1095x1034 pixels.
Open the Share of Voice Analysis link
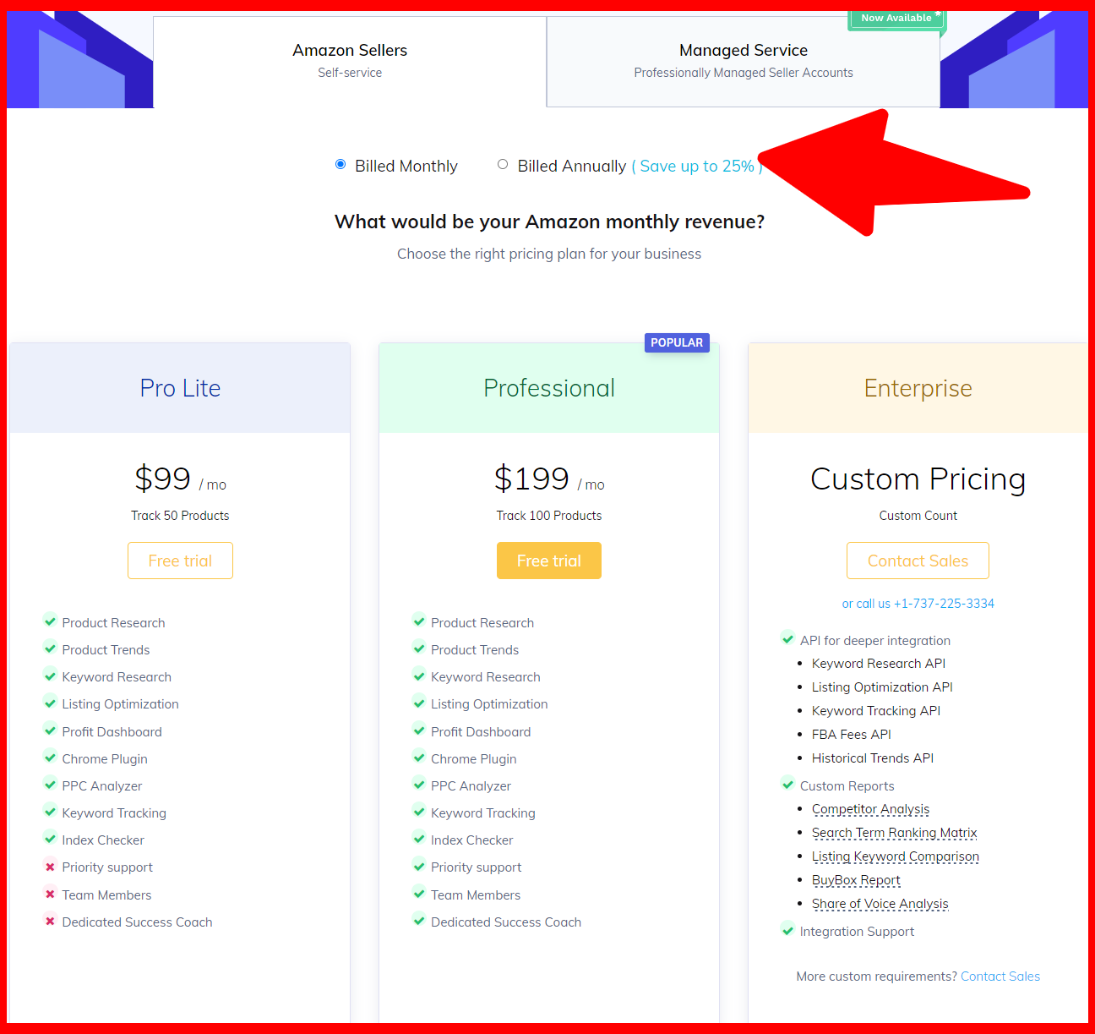coord(880,903)
